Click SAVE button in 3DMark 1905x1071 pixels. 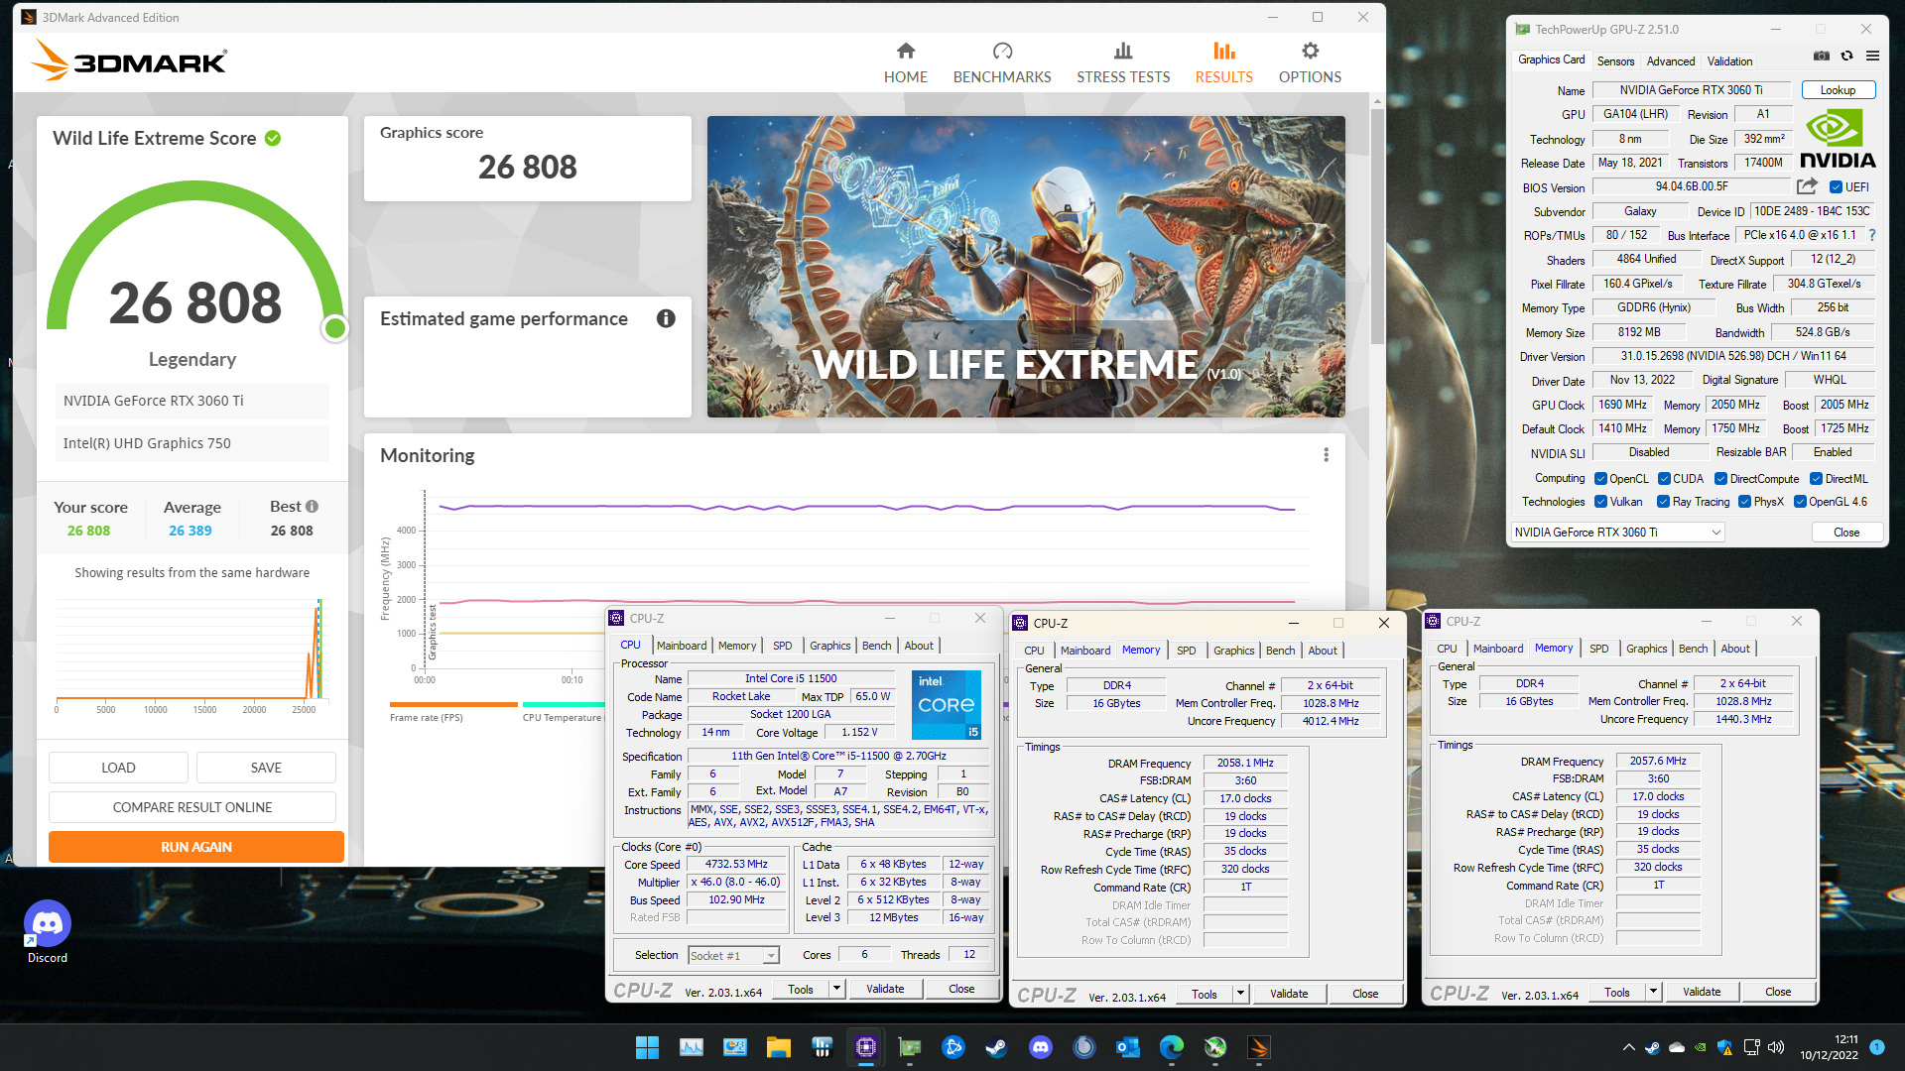click(266, 768)
